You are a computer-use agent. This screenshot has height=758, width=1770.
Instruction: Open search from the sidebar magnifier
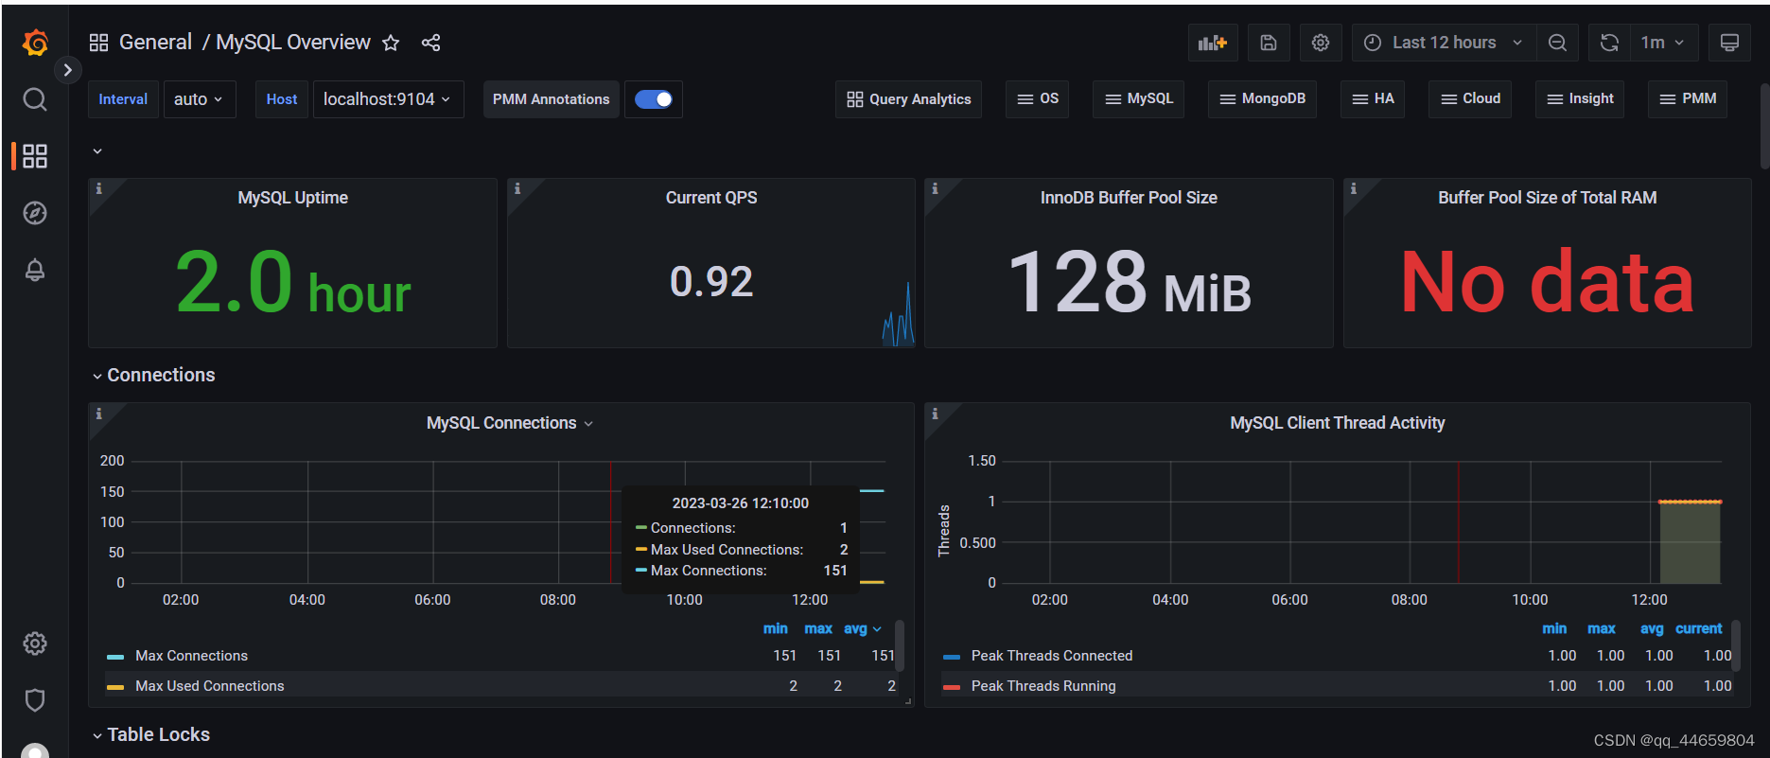coord(35,99)
